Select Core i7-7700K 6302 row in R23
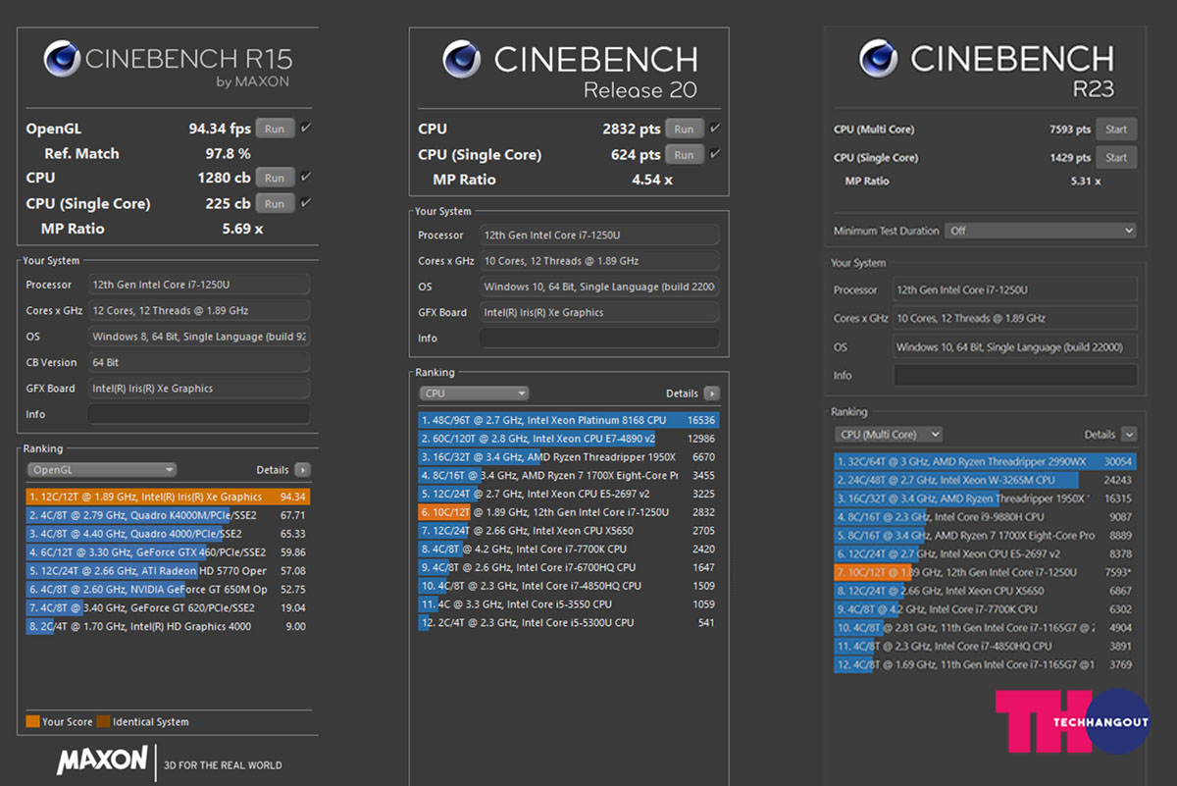Screen dimensions: 1177x786 pyautogui.click(x=986, y=609)
